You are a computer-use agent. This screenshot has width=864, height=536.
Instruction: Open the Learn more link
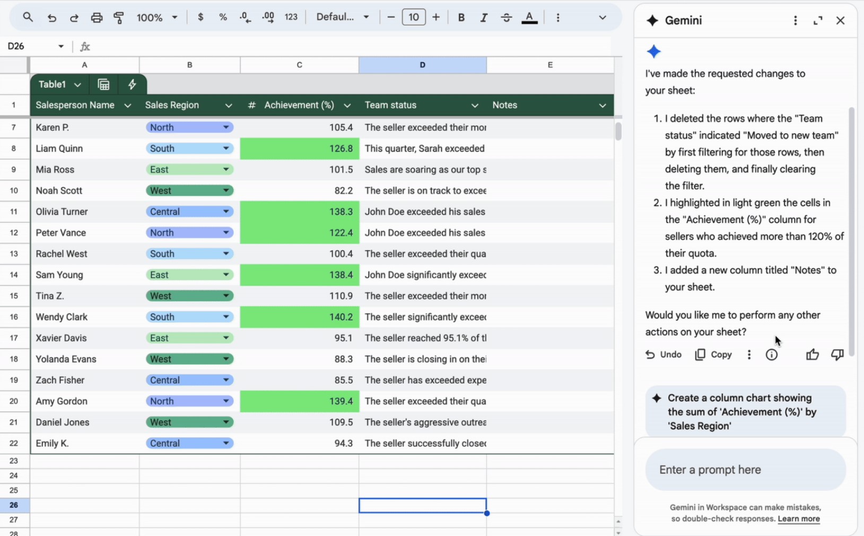coord(798,519)
